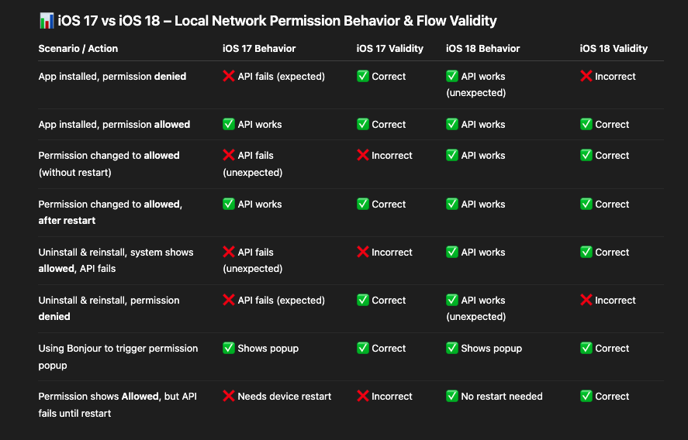Image resolution: width=688 pixels, height=440 pixels.
Task: Click green check by 'No restart needed'
Action: [452, 396]
